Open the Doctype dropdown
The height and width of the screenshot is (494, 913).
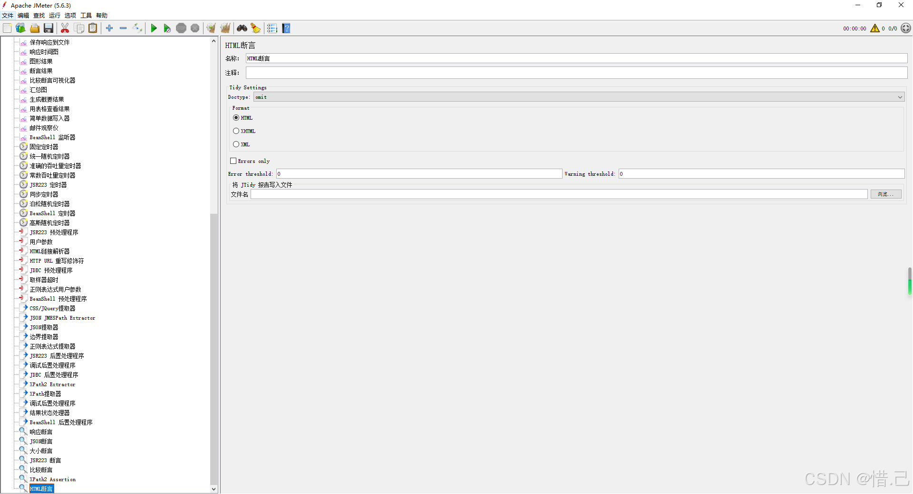click(x=579, y=97)
